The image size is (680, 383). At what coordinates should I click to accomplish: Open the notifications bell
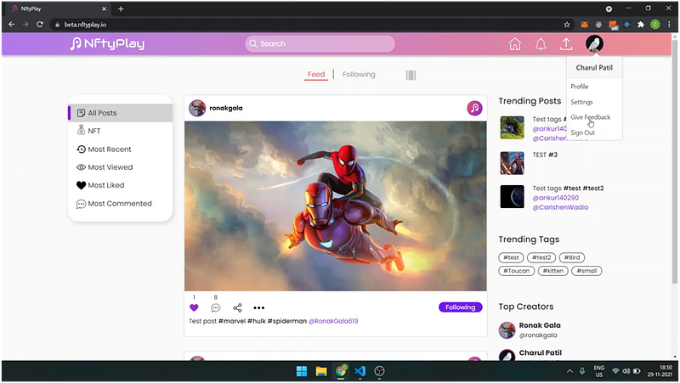pos(541,44)
